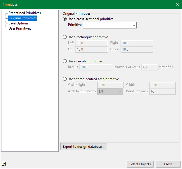The image size is (182, 169).
Task: Click the Width input field
Action: pos(162,85)
